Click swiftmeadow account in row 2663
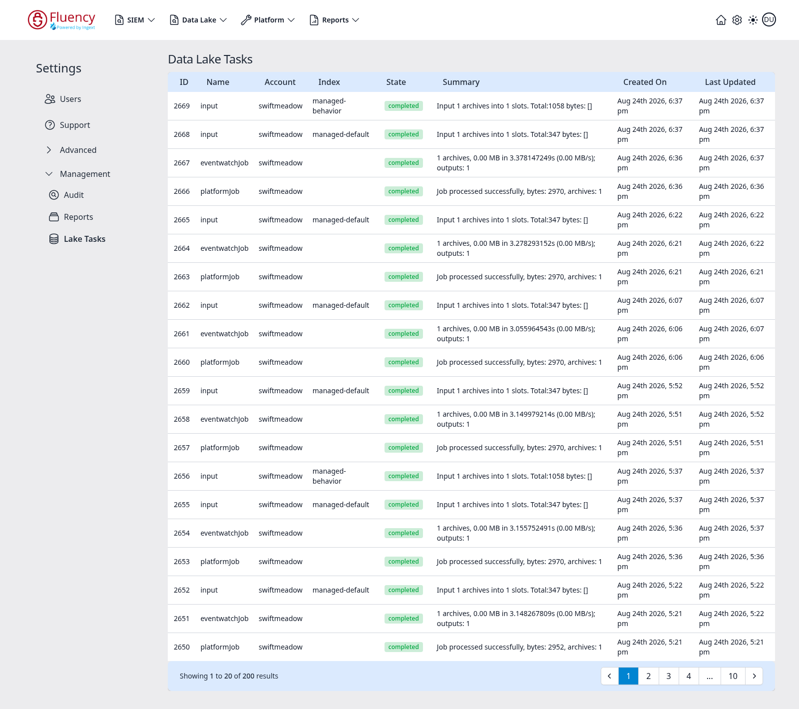Image resolution: width=799 pixels, height=709 pixels. click(x=280, y=277)
